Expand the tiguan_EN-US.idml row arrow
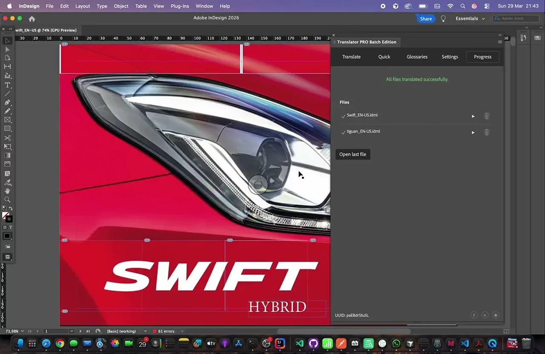Screen dimensions: 545x354 (473, 132)
